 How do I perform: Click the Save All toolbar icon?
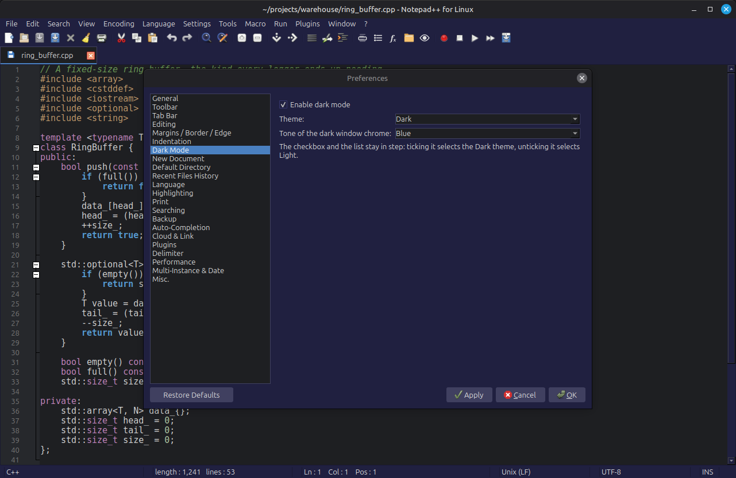click(55, 38)
